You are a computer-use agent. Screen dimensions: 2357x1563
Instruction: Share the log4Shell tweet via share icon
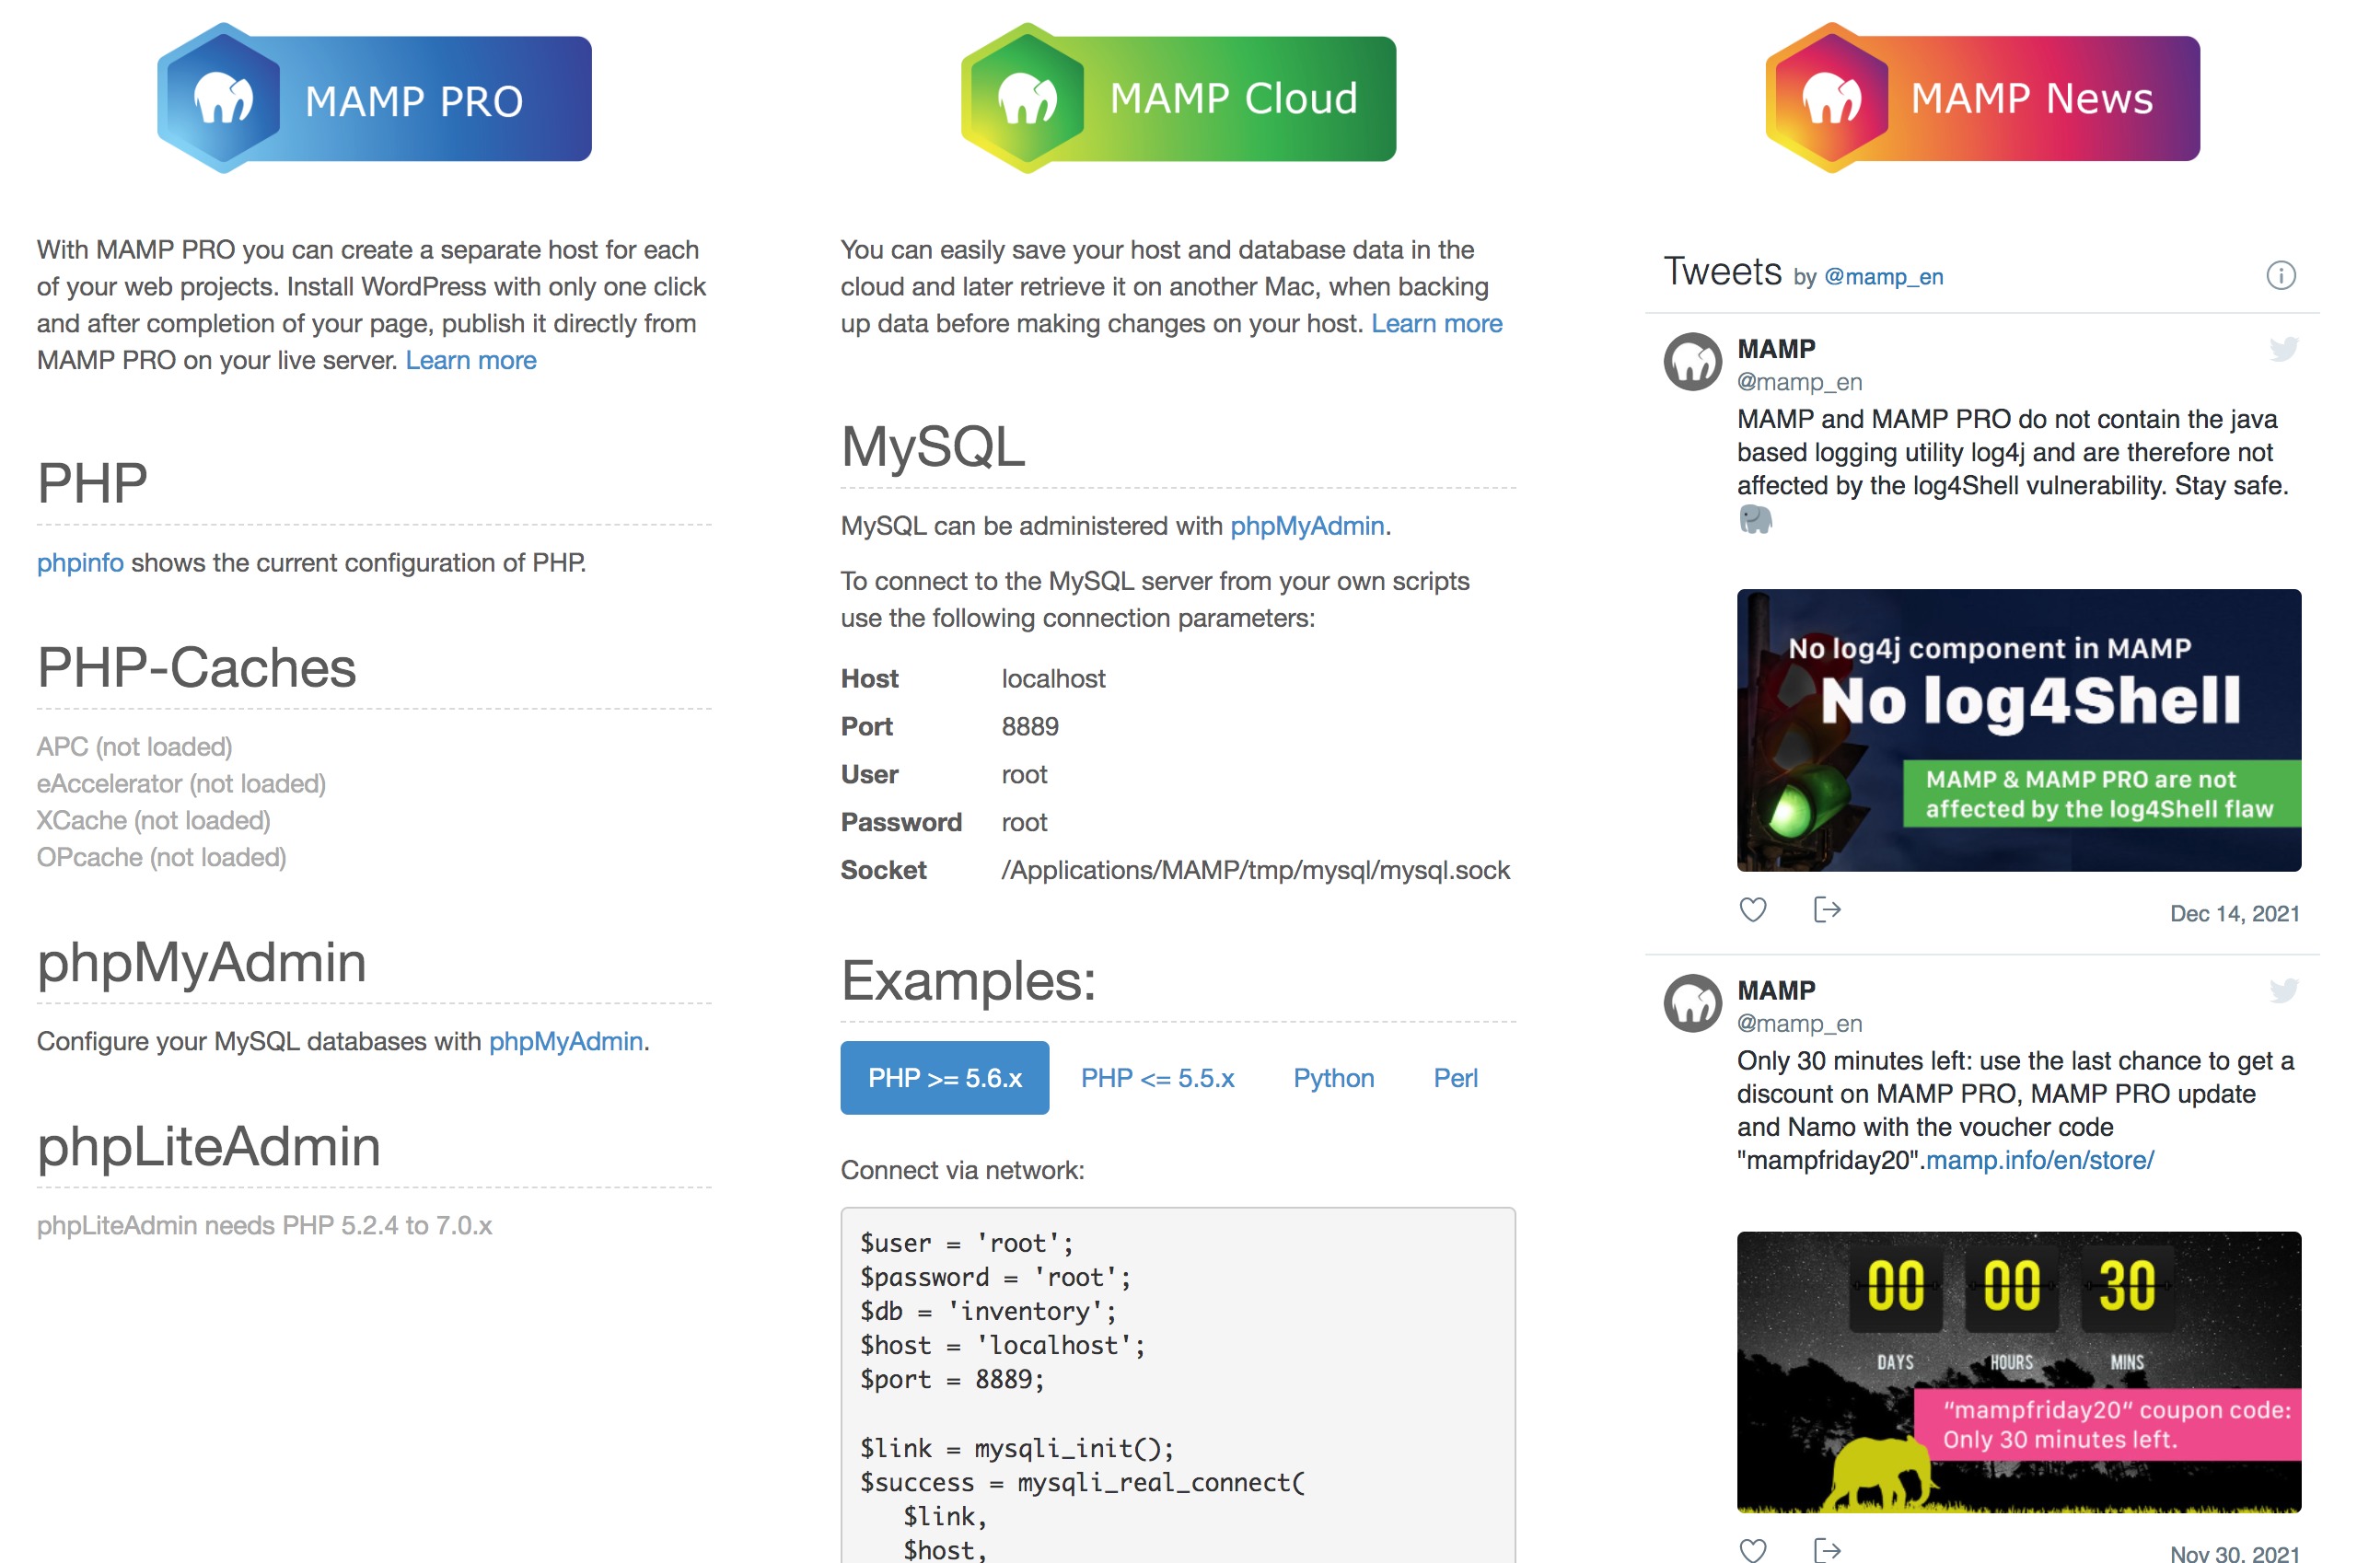point(1827,909)
